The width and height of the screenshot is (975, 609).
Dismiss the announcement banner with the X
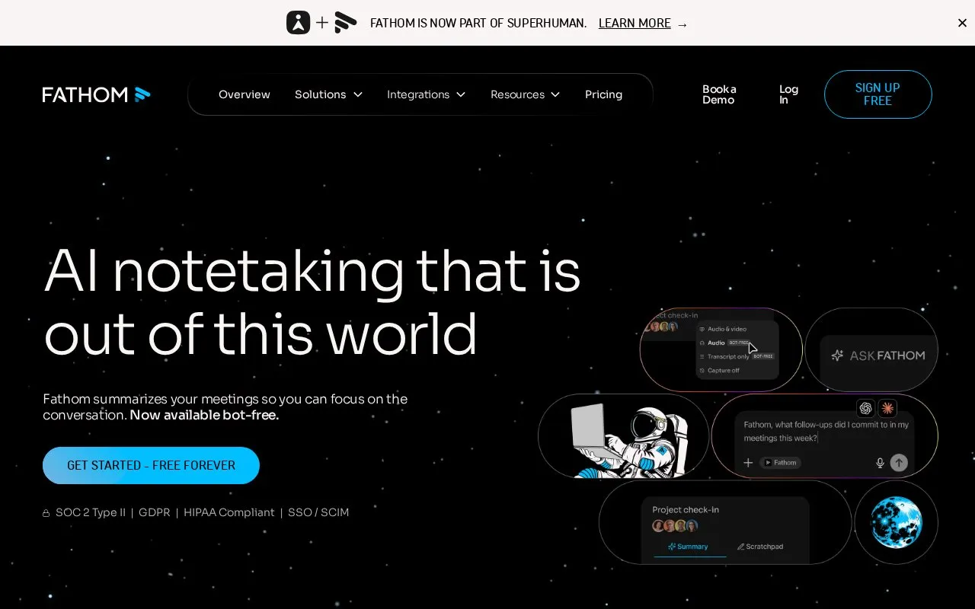click(x=962, y=23)
